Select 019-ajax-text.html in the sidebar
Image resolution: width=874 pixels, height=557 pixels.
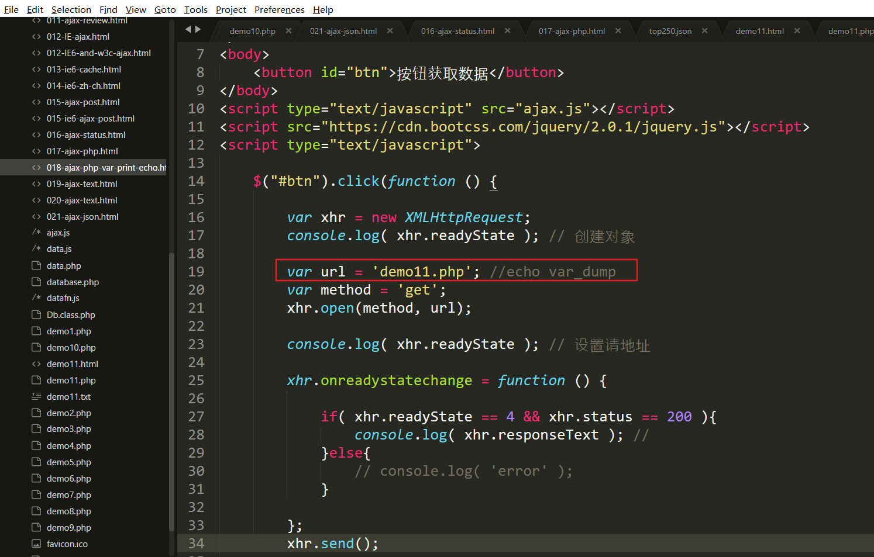[x=82, y=184]
